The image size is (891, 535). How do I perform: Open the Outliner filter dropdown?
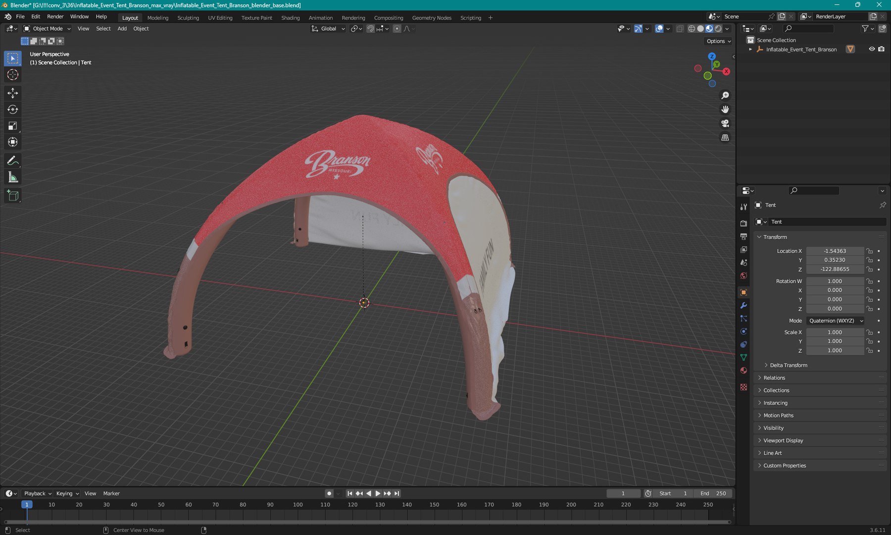click(x=868, y=29)
